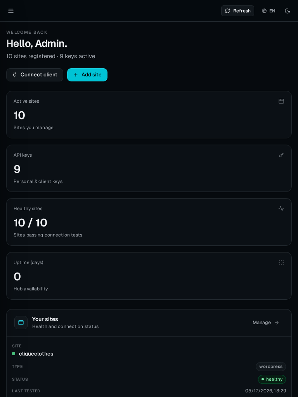Select the cliqueclothes site entry

pos(36,354)
